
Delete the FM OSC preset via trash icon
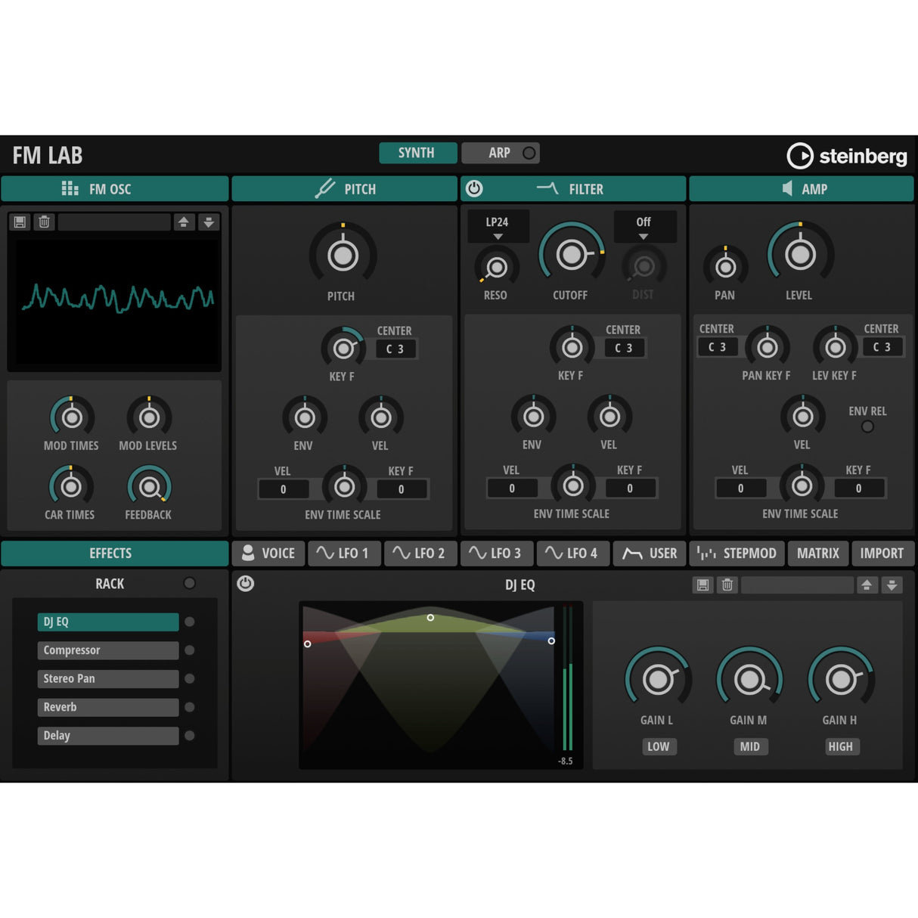pyautogui.click(x=44, y=222)
